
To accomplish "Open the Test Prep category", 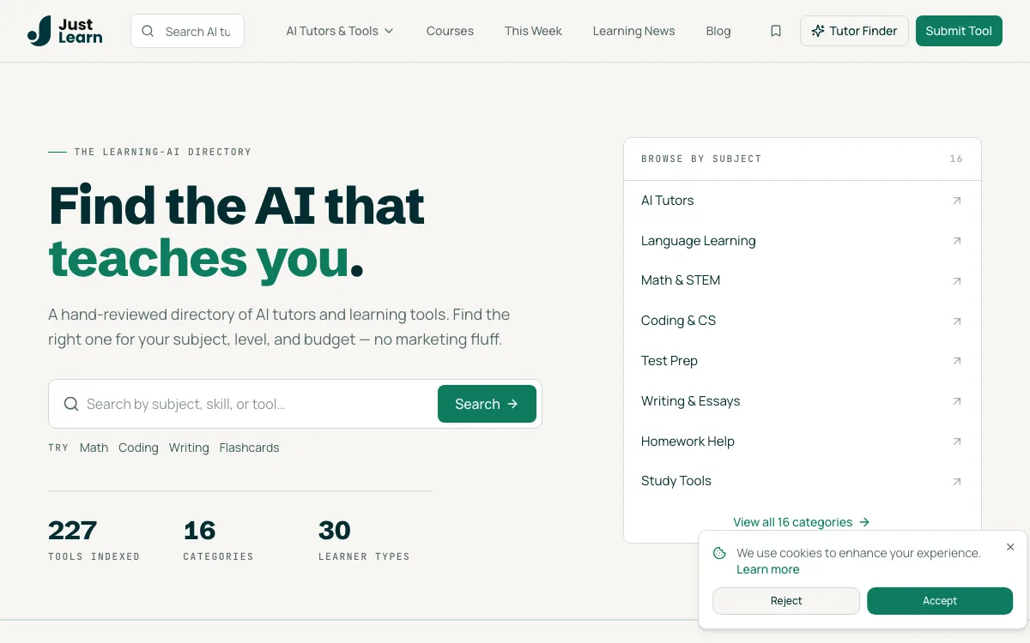I will point(802,361).
